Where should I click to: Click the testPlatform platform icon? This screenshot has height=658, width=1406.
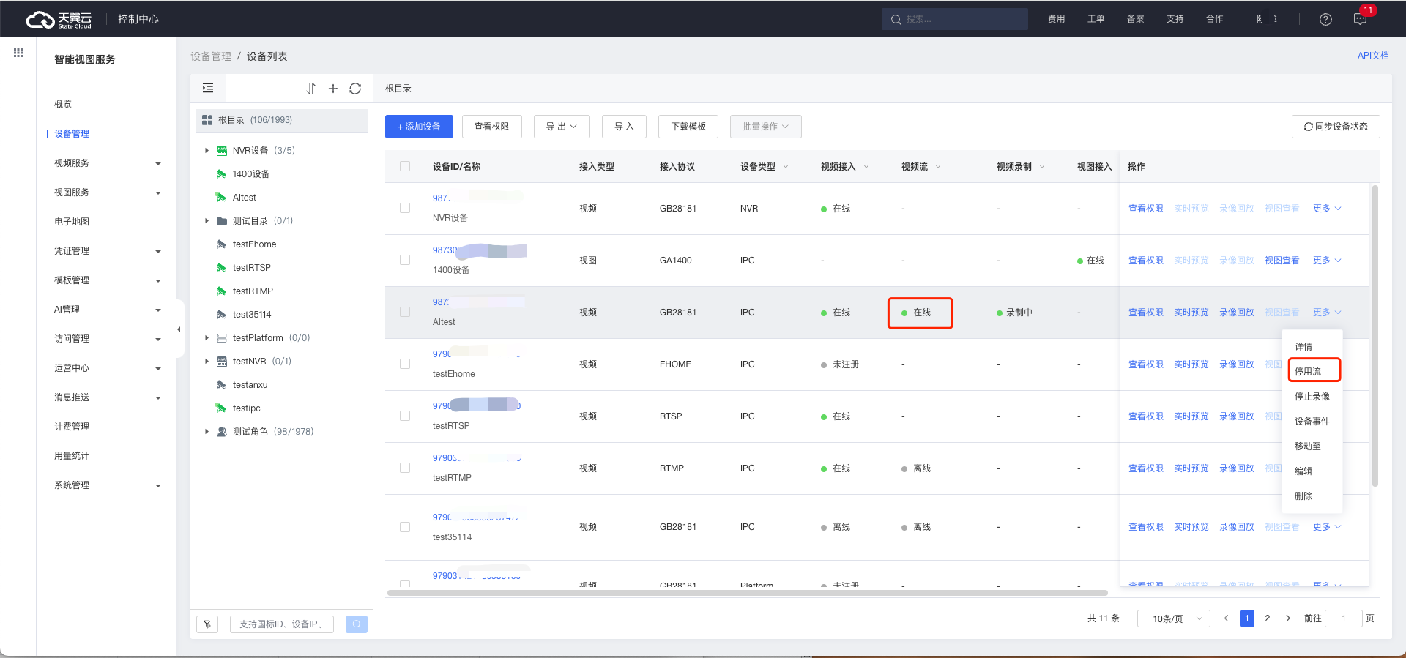[x=222, y=338]
